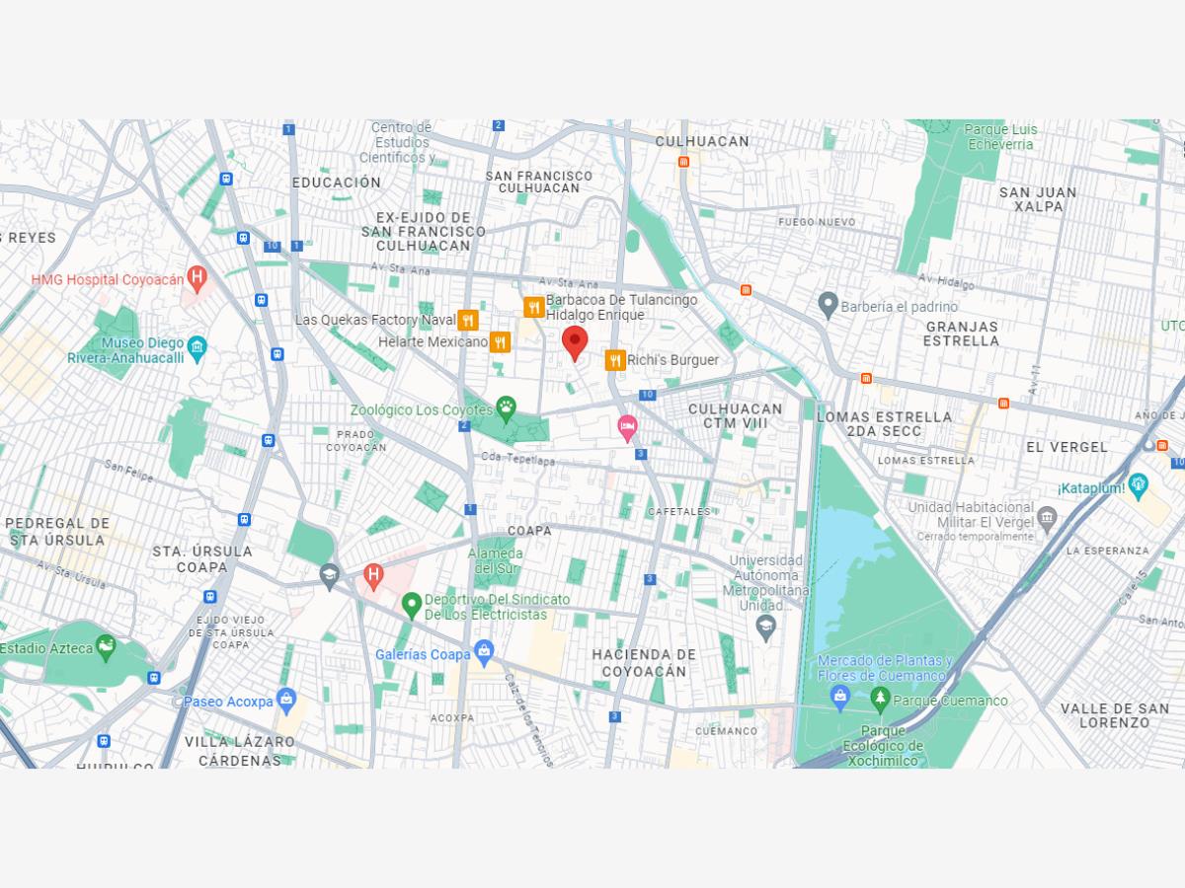Click the Alameda del Sur park label
The height and width of the screenshot is (888, 1185).
click(x=496, y=561)
